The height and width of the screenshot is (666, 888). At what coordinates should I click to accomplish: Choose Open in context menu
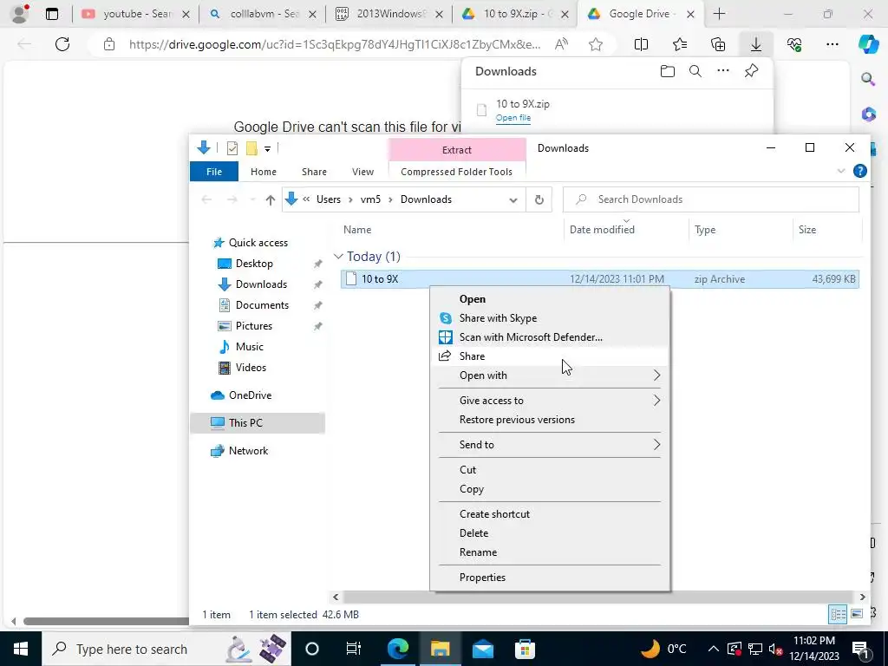click(550, 299)
